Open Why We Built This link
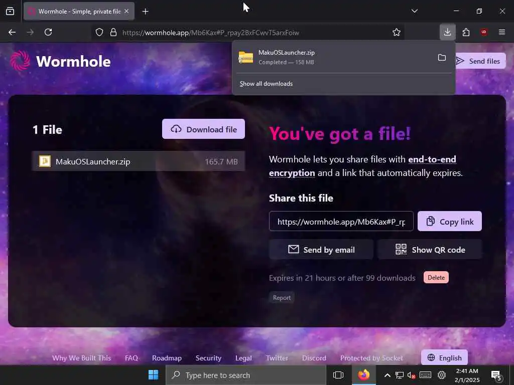 (x=82, y=358)
